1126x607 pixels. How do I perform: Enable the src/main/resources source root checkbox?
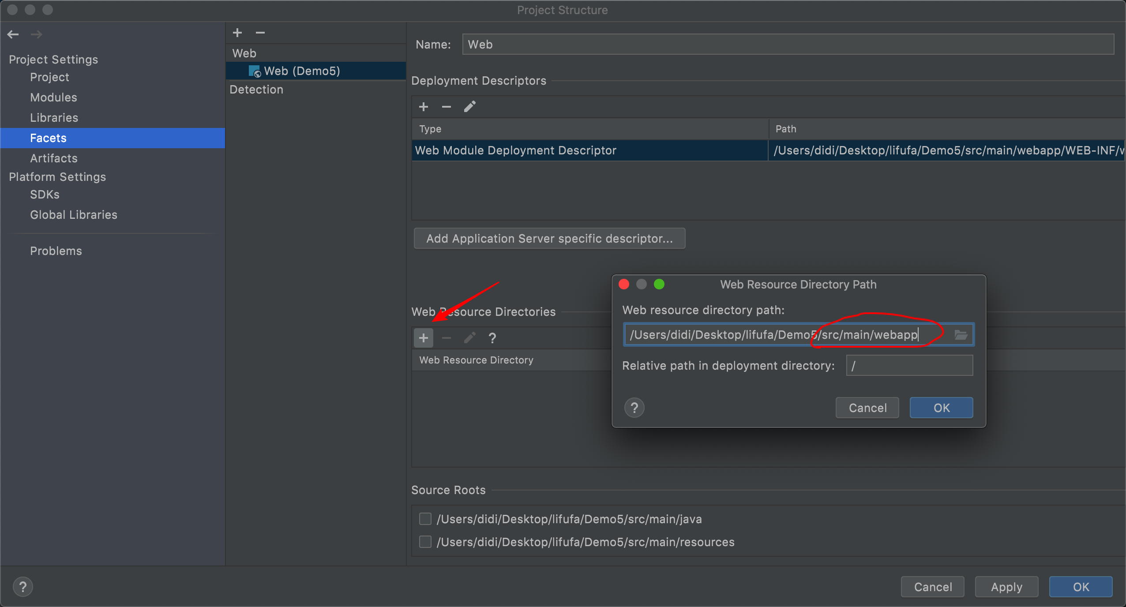425,542
